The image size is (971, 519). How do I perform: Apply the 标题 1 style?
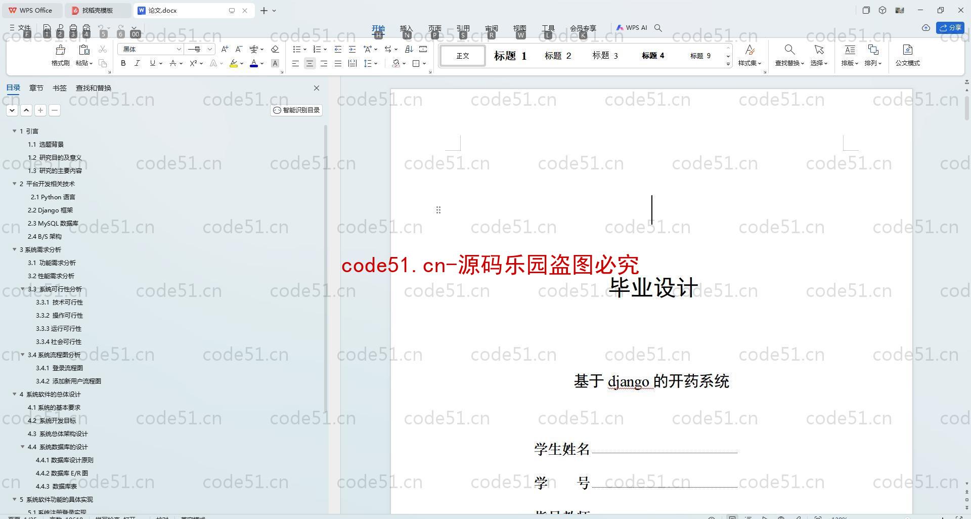point(510,56)
